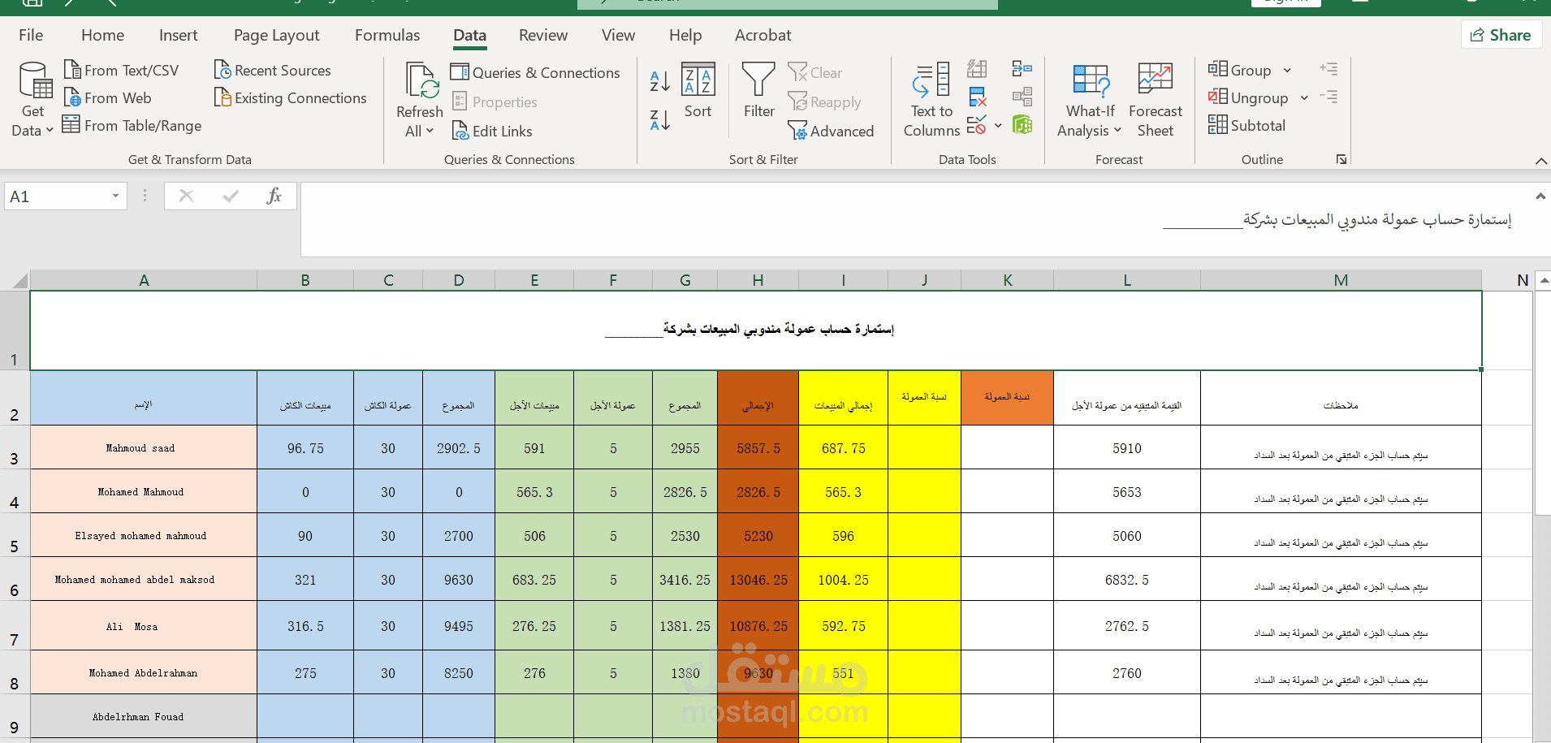This screenshot has width=1551, height=743.
Task: Open the Acrobat tab
Action: pos(763,35)
